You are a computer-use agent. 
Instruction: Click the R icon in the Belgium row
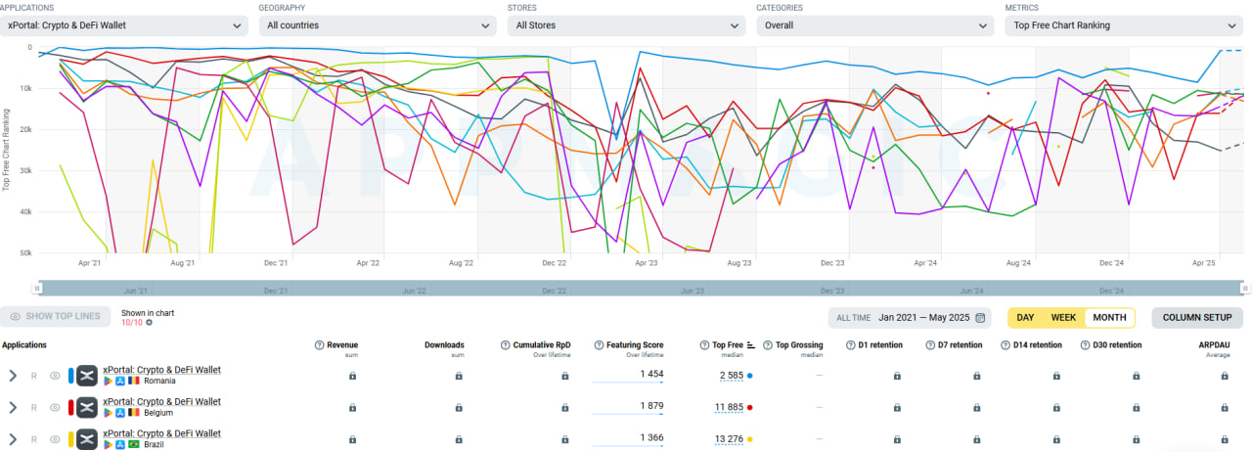click(34, 407)
